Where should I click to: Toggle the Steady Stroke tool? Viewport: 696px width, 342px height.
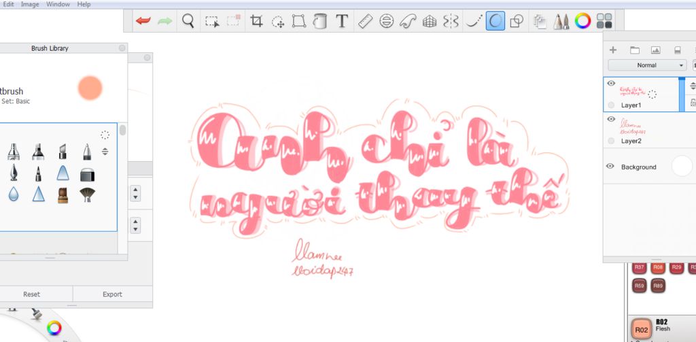coord(473,21)
